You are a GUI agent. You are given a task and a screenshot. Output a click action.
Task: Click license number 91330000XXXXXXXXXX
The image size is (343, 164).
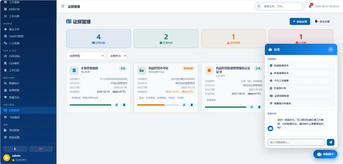tap(114, 79)
